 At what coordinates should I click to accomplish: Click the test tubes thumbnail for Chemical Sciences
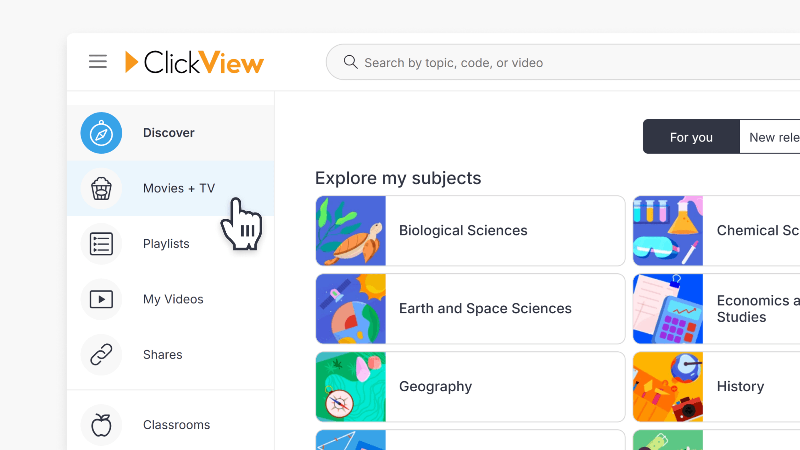point(667,231)
